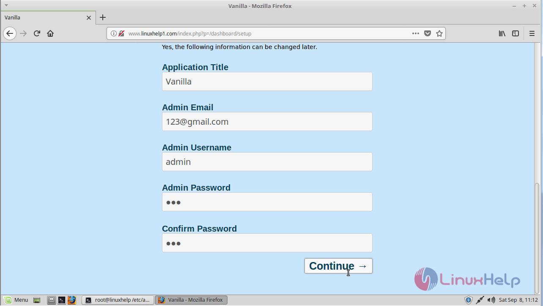Open the window menu arrow in the title bar
Viewport: 543px width, 306px height.
click(6, 5)
